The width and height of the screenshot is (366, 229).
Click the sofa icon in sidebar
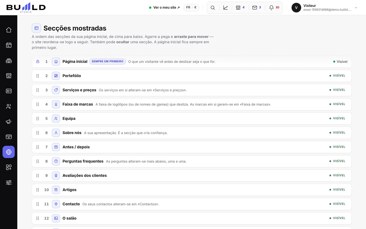point(9,60)
